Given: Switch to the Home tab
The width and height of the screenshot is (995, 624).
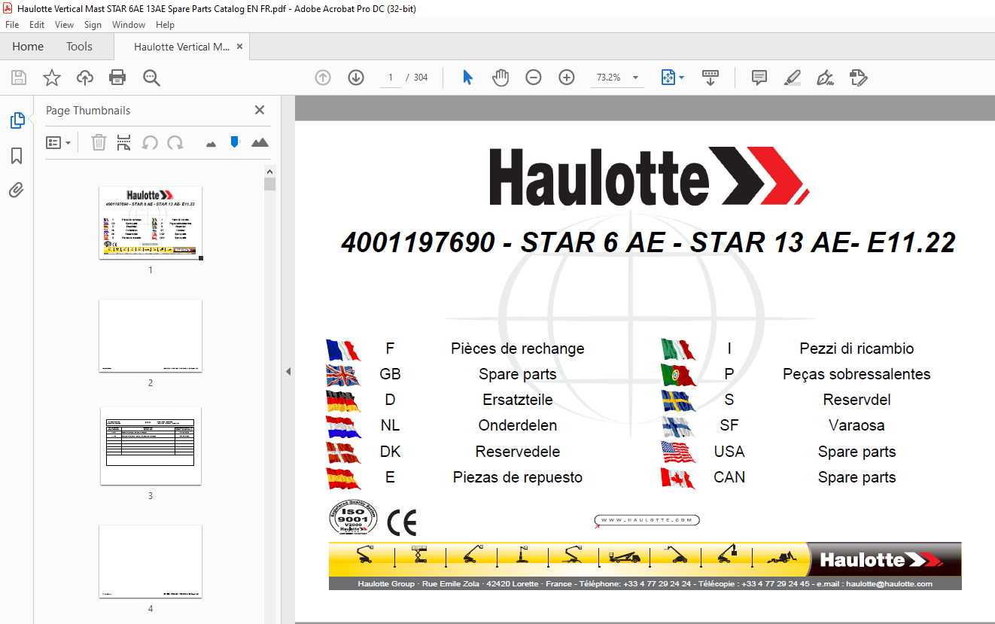Looking at the screenshot, I should (x=28, y=47).
